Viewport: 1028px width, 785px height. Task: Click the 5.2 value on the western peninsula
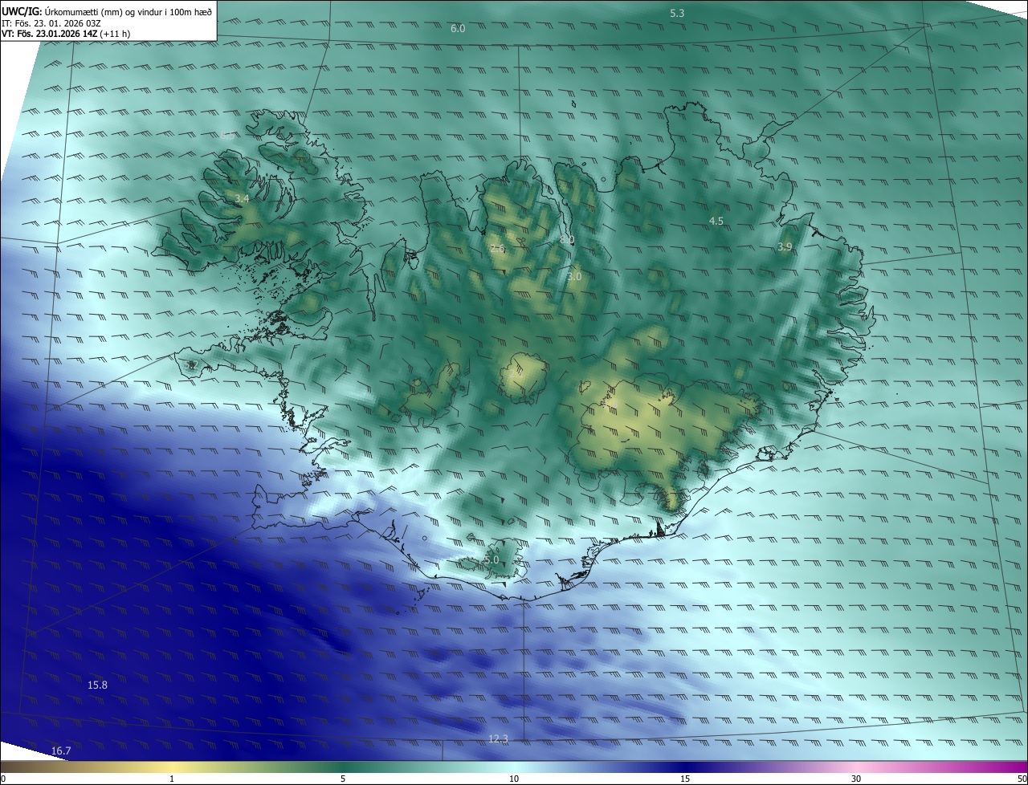coord(190,365)
